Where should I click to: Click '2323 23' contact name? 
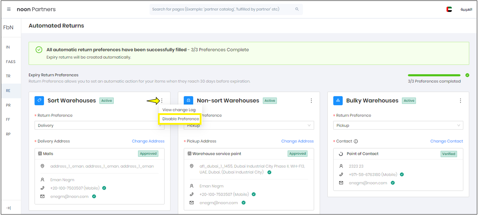tap(356, 166)
